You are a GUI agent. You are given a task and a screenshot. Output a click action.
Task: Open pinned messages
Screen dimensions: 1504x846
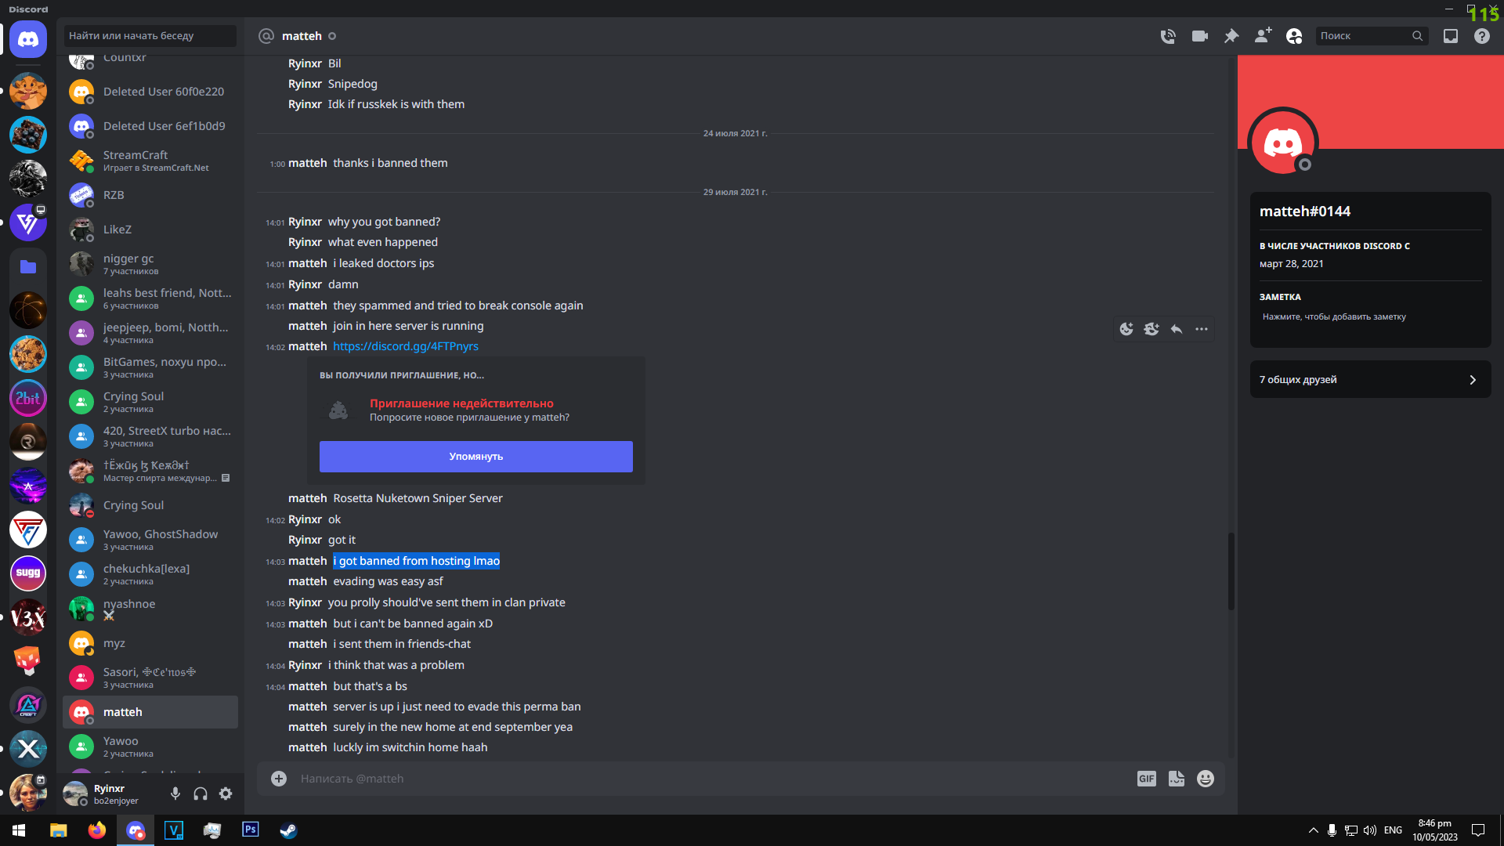[x=1231, y=36]
